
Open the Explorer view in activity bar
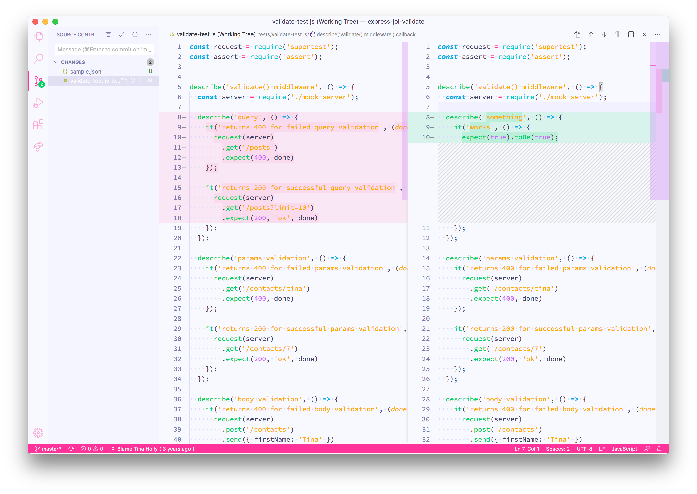click(x=38, y=38)
